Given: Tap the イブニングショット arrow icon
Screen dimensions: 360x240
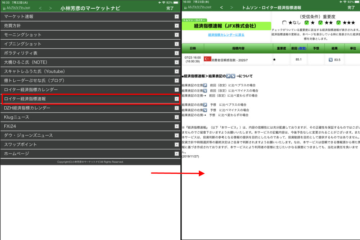Looking at the screenshot, I should point(176,44).
